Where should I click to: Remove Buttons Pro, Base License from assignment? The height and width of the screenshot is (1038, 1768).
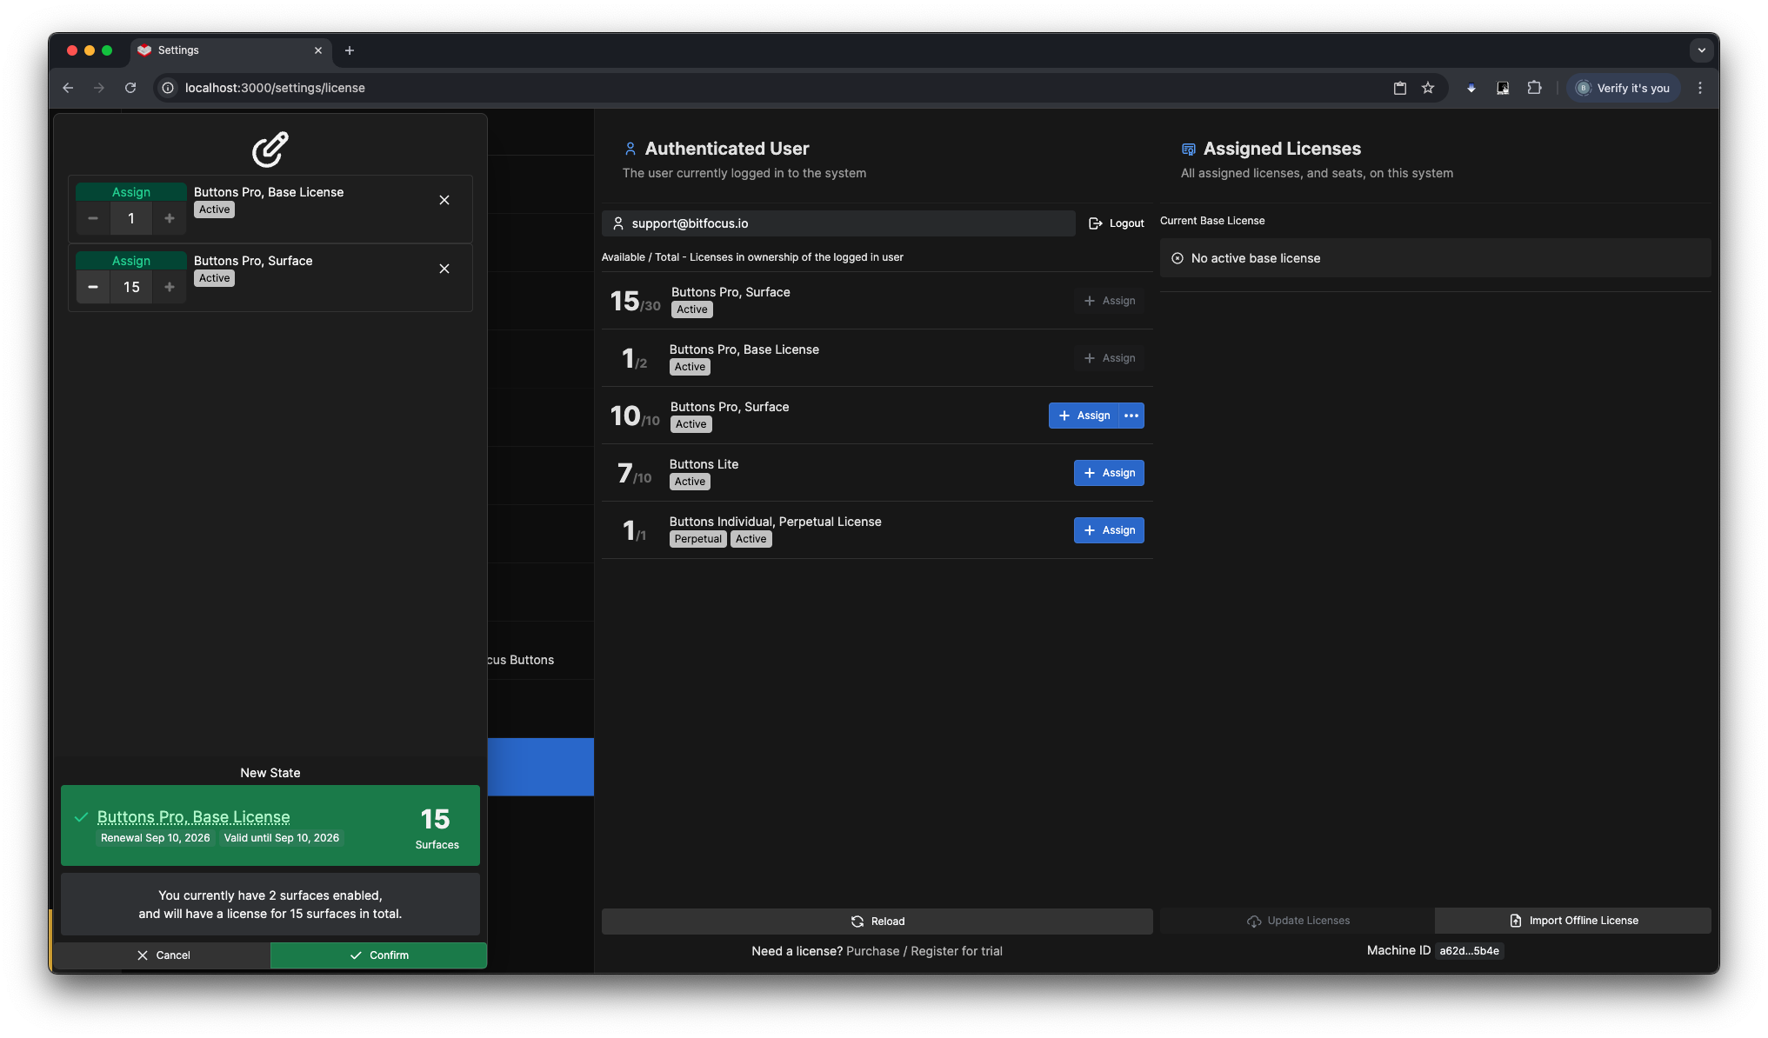pyautogui.click(x=444, y=200)
